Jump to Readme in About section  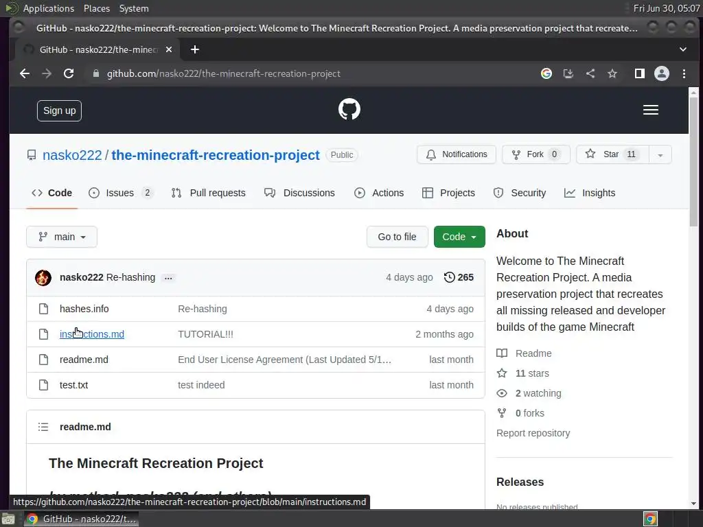[x=524, y=353]
